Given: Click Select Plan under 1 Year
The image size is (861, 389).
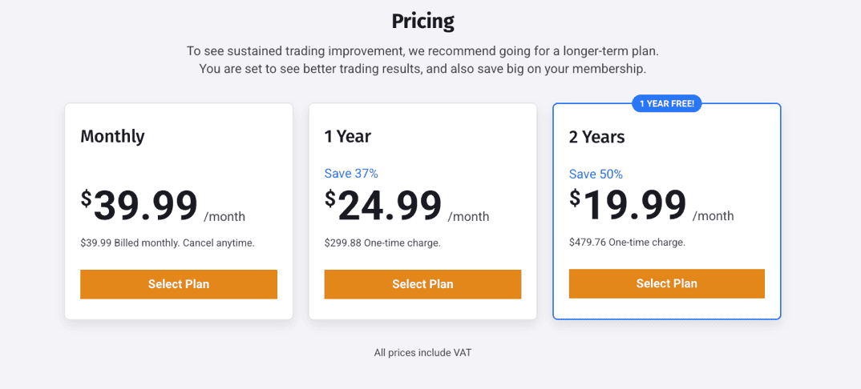Looking at the screenshot, I should [422, 284].
